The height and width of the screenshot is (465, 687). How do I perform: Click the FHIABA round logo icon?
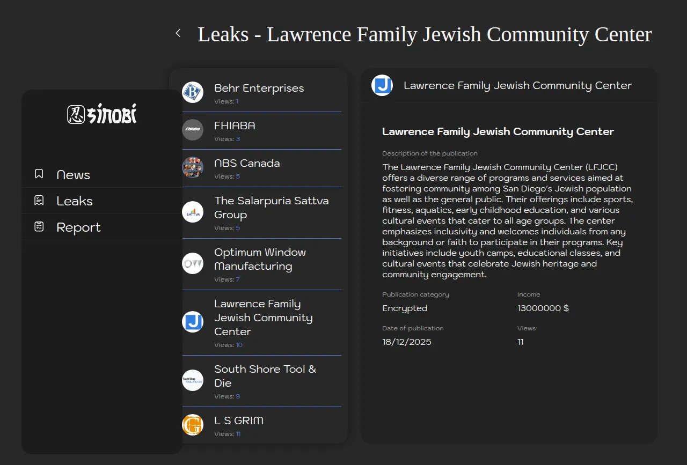point(193,130)
